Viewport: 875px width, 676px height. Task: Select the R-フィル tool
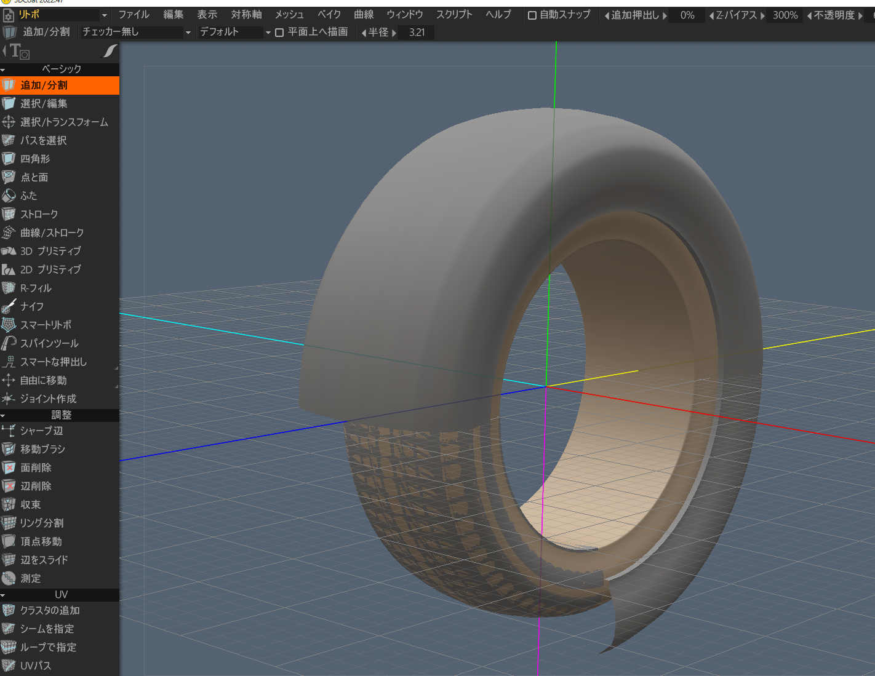(x=60, y=288)
